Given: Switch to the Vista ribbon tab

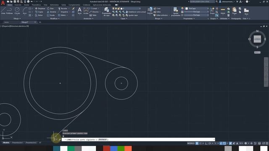Looking at the screenshot, I should 45,5.
